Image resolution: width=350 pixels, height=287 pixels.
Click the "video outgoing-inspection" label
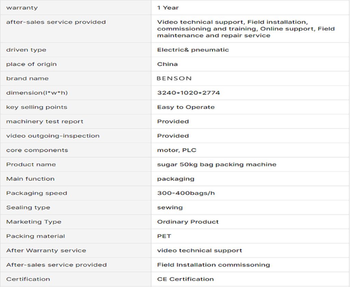[x=53, y=136]
